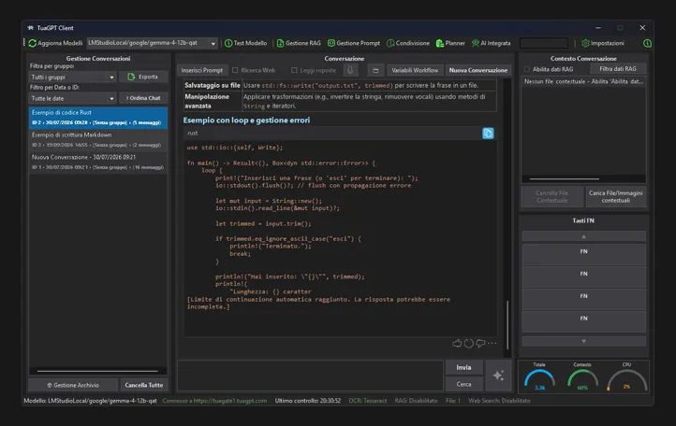This screenshot has width=676, height=426.
Task: Start a Nuova Conversazione
Action: point(478,70)
